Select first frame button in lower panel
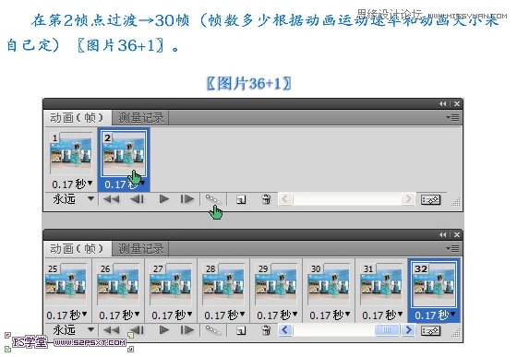This screenshot has width=517, height=357. (111, 330)
